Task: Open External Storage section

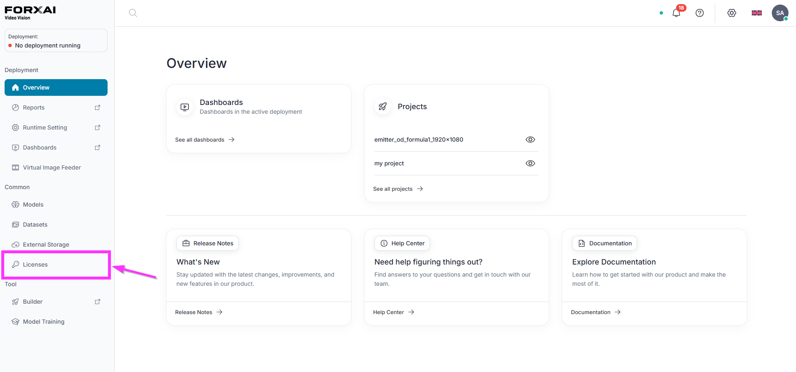Action: pyautogui.click(x=56, y=245)
